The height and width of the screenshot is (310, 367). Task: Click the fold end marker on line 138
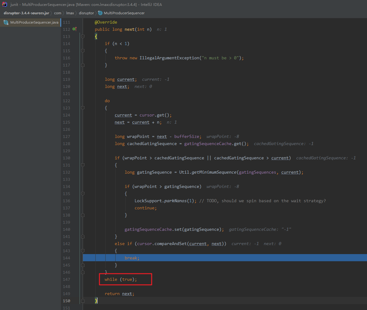point(83,215)
